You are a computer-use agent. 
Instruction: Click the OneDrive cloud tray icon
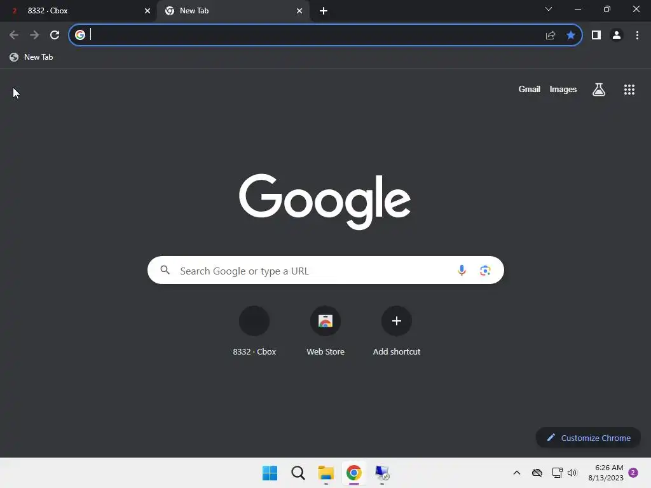537,473
